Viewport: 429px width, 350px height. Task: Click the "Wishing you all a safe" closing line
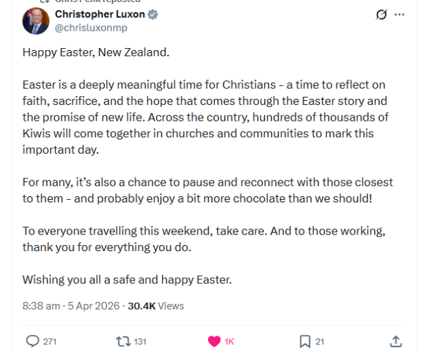pos(127,279)
